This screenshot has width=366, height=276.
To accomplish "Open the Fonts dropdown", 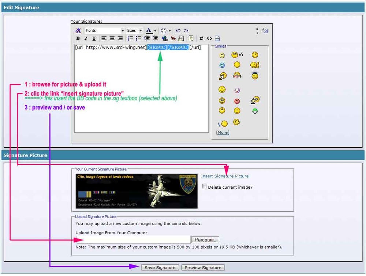I will tap(105, 31).
